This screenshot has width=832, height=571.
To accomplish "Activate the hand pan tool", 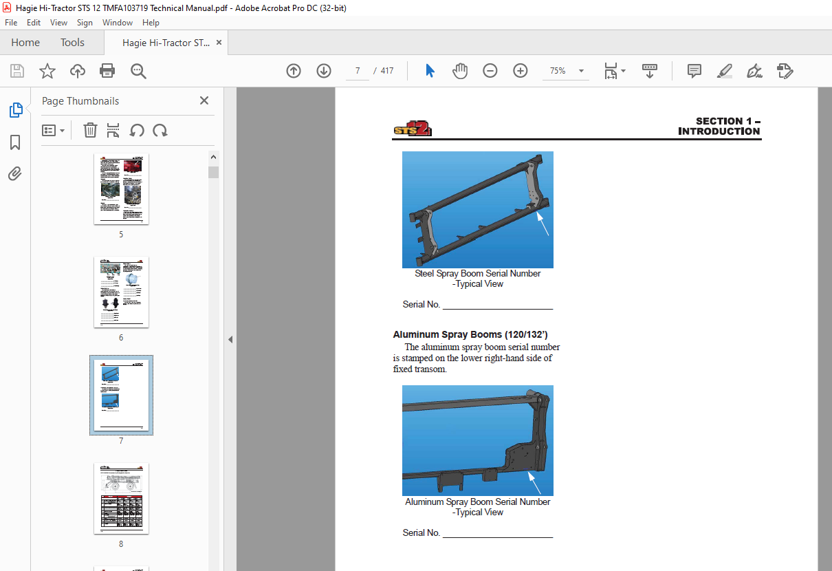I will pos(460,71).
